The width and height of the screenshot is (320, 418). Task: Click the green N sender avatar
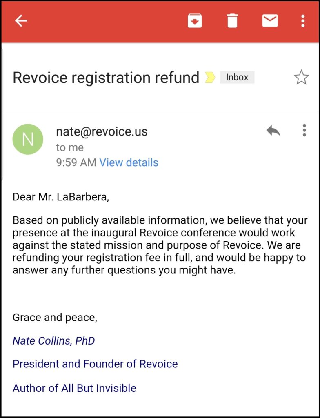click(x=28, y=139)
